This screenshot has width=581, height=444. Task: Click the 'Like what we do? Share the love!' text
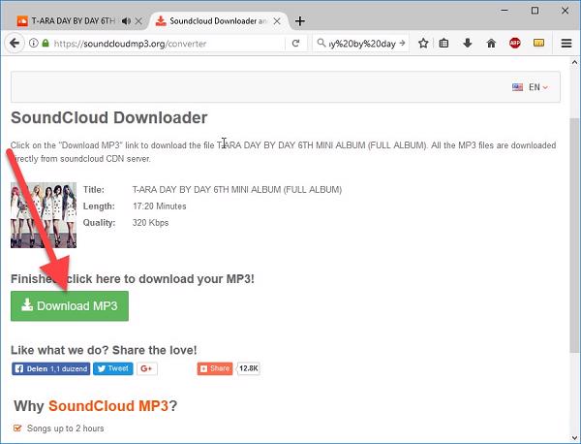coord(104,350)
